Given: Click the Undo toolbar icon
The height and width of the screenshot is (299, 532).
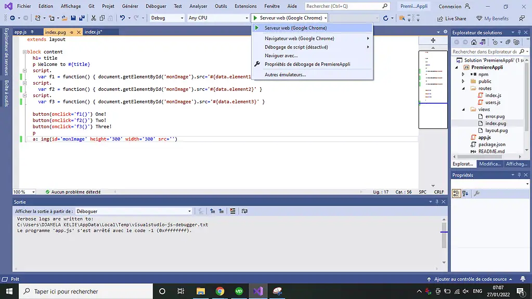Looking at the screenshot, I should click(122, 17).
